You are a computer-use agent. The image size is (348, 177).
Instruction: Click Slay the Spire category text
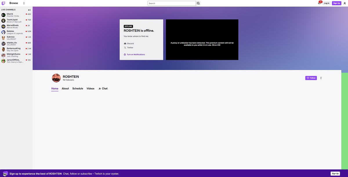coord(13,51)
